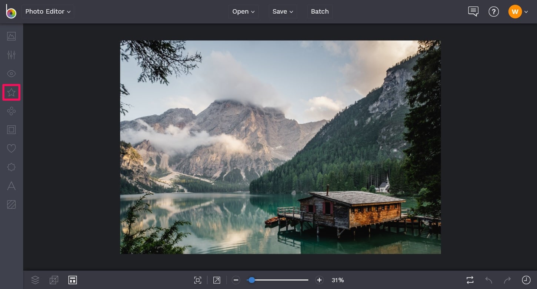Image resolution: width=537 pixels, height=289 pixels.
Task: Open the Save dropdown menu
Action: (283, 11)
